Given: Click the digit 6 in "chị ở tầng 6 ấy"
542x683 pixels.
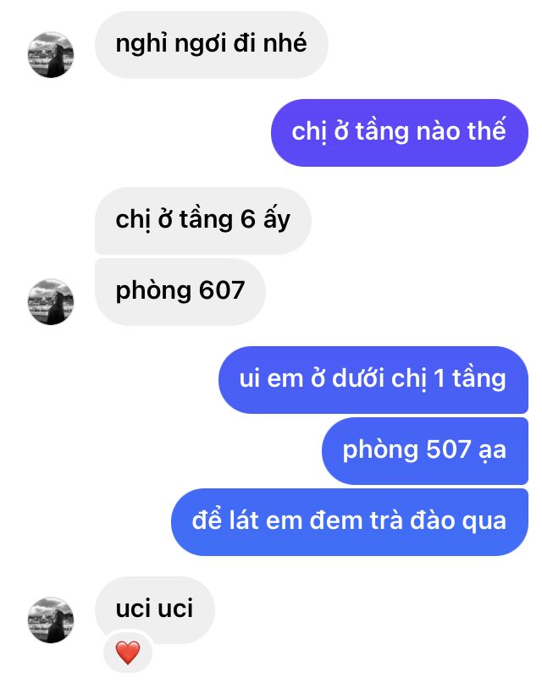Looking at the screenshot, I should tap(247, 219).
